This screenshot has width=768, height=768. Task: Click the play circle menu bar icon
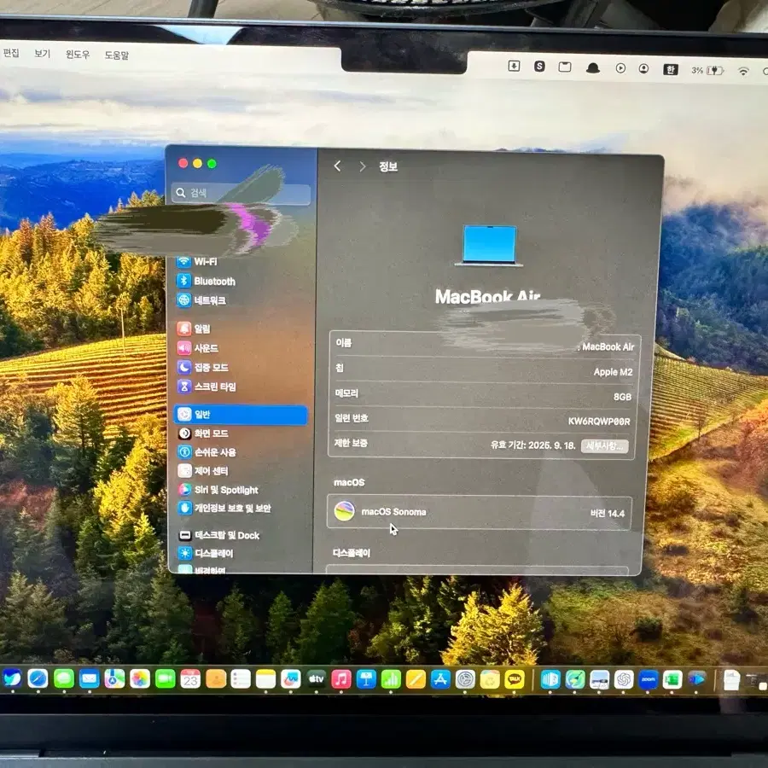click(620, 68)
